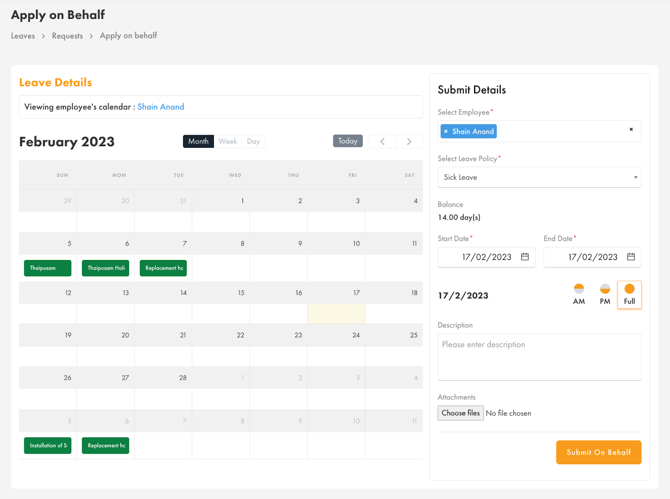The height and width of the screenshot is (499, 670).
Task: Open Shain Anand's calendar link
Action: 161,107
